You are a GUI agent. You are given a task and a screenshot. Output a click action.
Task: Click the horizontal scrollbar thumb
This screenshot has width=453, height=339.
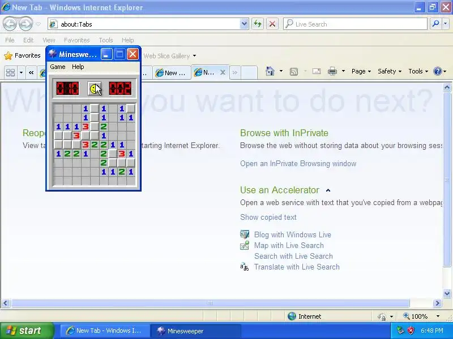click(210, 303)
